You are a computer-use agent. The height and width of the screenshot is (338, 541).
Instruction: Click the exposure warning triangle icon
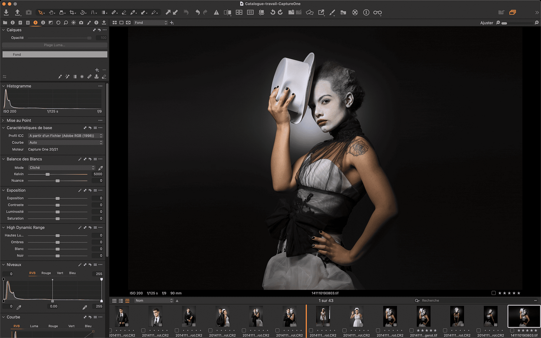[216, 13]
